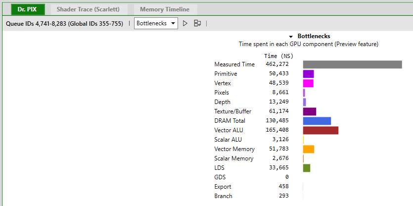Select the Vector Memory label
The width and height of the screenshot is (413, 206).
234,149
